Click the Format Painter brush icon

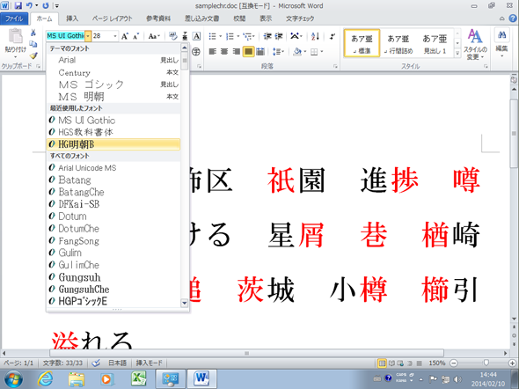(33, 55)
